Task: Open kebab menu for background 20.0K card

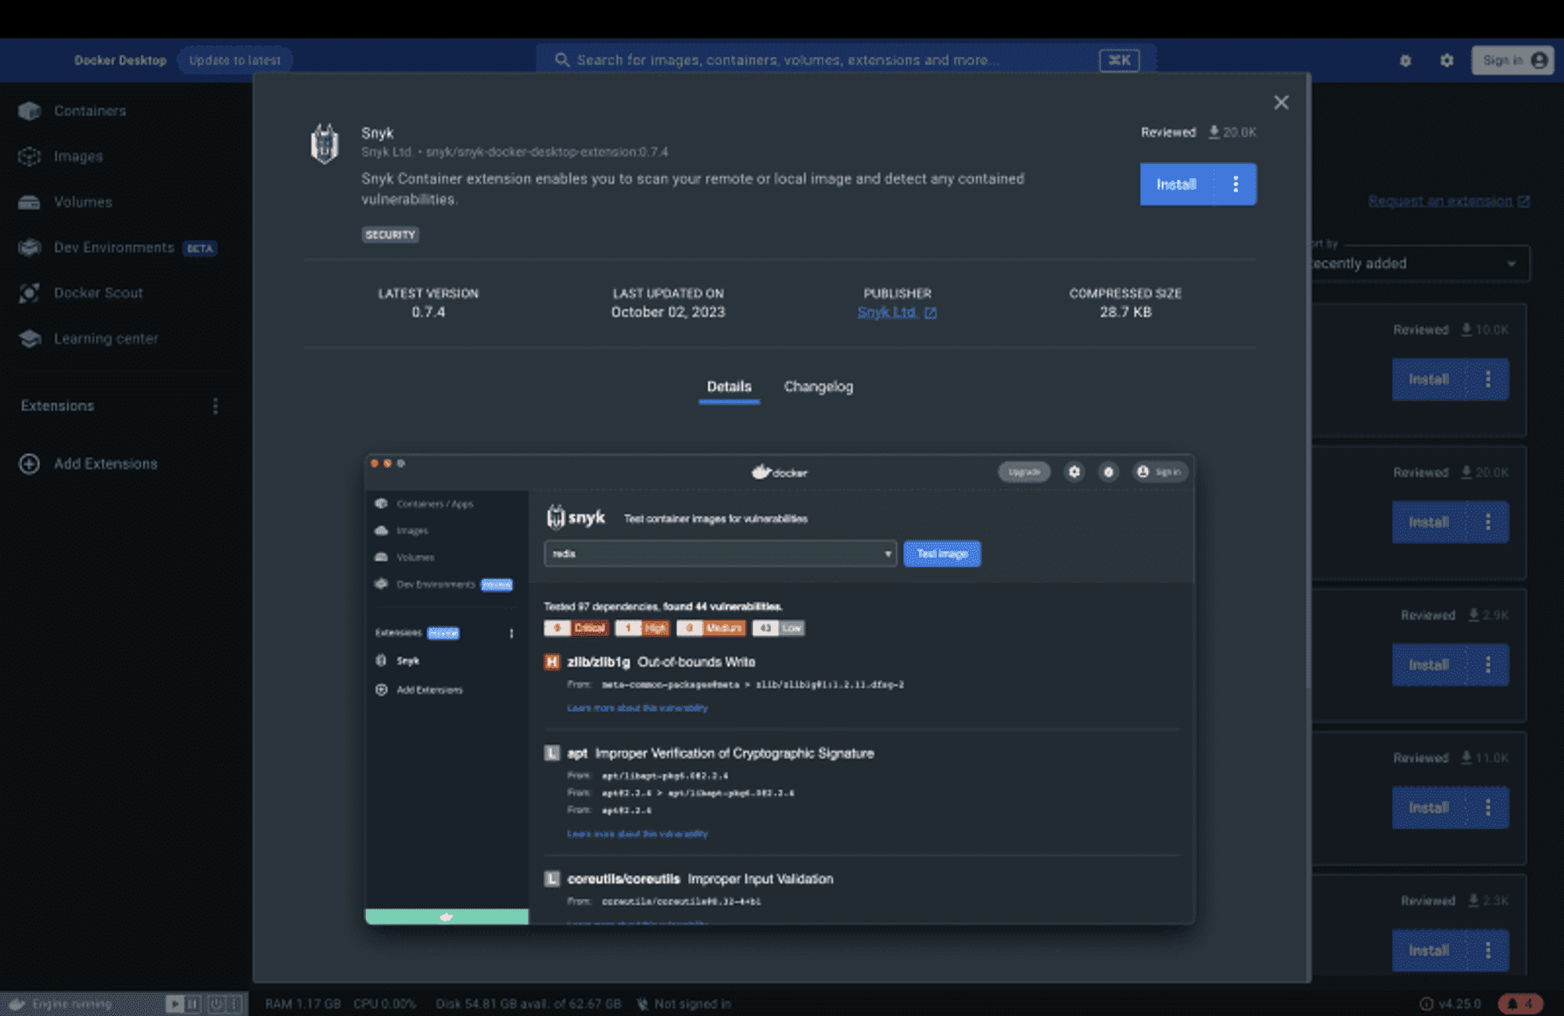Action: 1487,522
